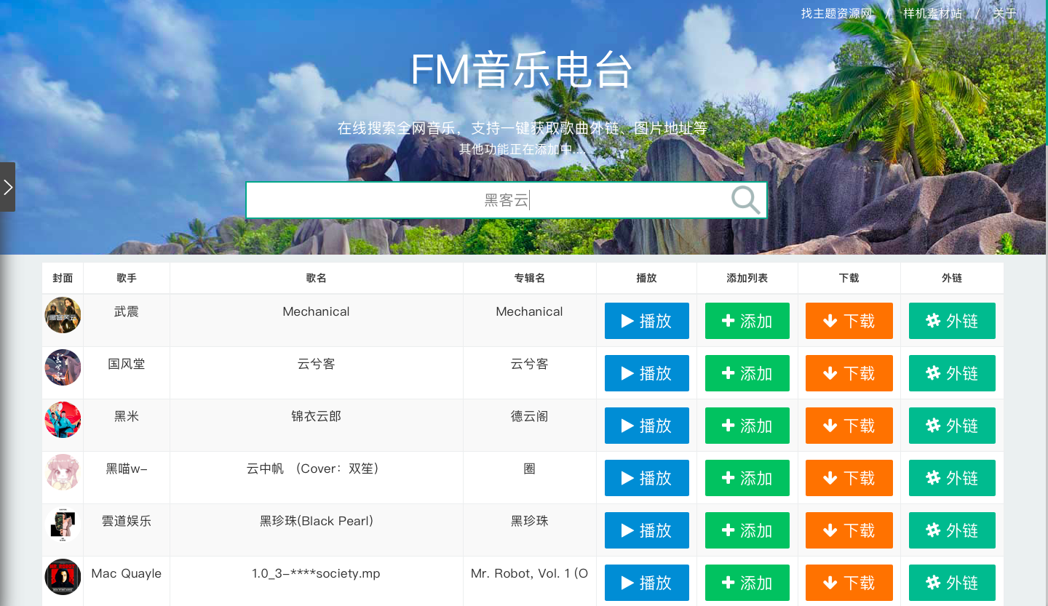Click 武震 album cover thumbnail

(x=63, y=315)
